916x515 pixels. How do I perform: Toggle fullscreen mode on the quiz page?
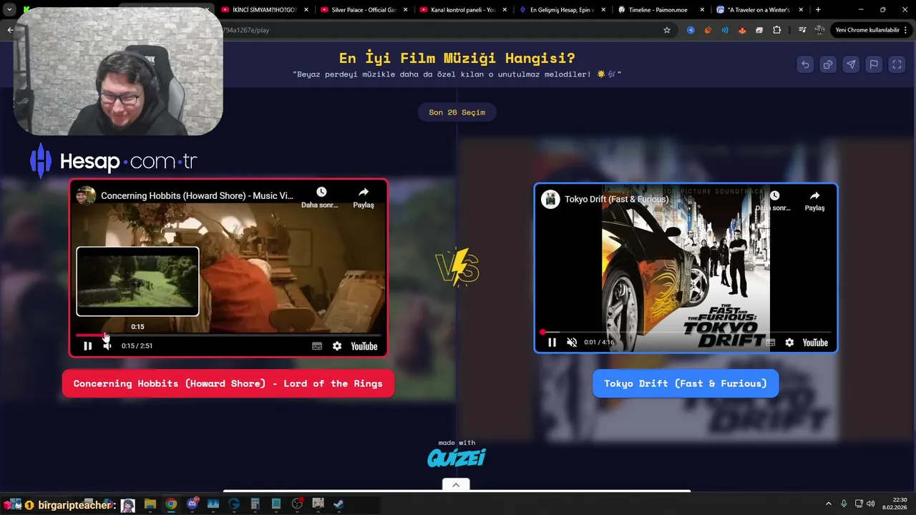(897, 64)
